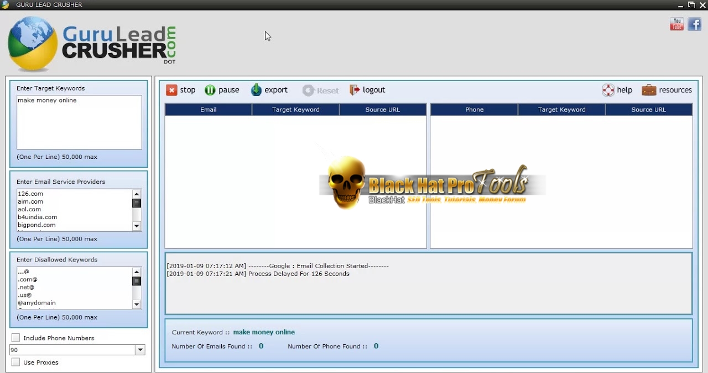Viewport: 708px width, 373px height.
Task: Select ...@ in disallowed keywords
Action: 23,271
